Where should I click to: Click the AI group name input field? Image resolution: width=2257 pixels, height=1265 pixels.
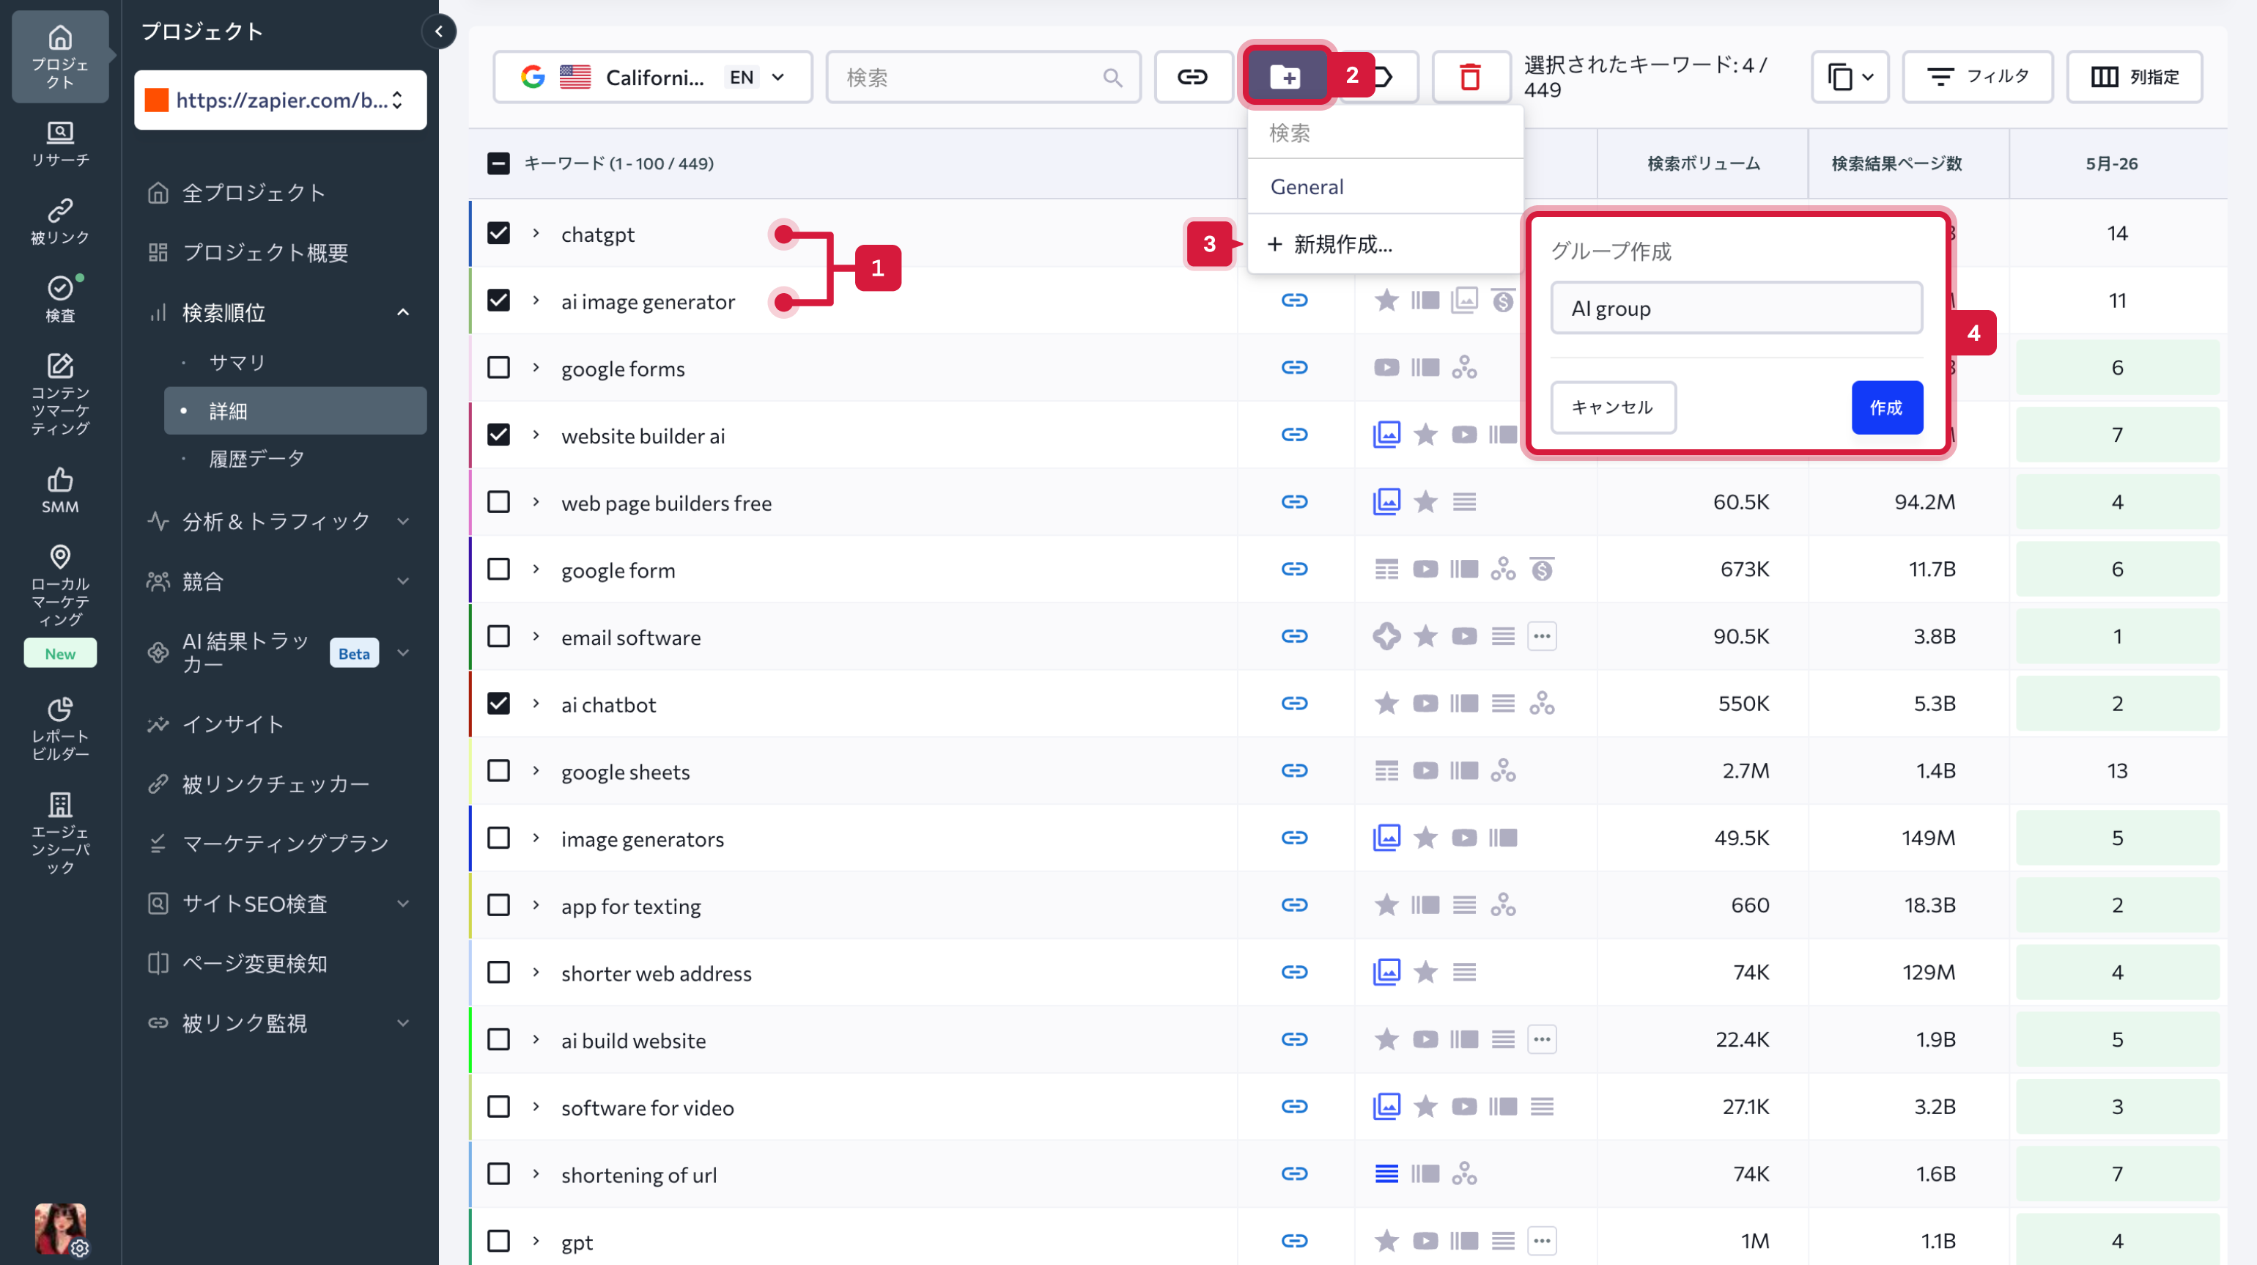pos(1737,309)
